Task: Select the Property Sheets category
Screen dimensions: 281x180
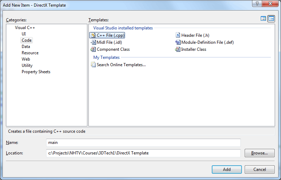Action: [x=36, y=72]
